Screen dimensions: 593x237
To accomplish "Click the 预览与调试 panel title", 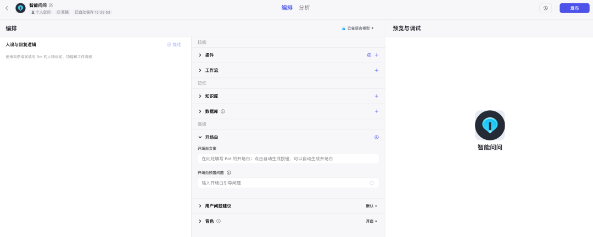I will (x=406, y=29).
